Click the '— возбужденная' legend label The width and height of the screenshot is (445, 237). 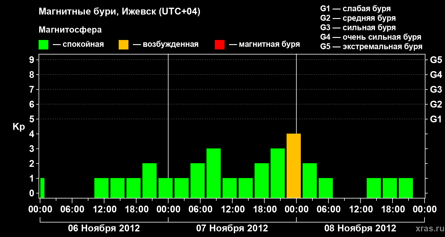(x=166, y=45)
